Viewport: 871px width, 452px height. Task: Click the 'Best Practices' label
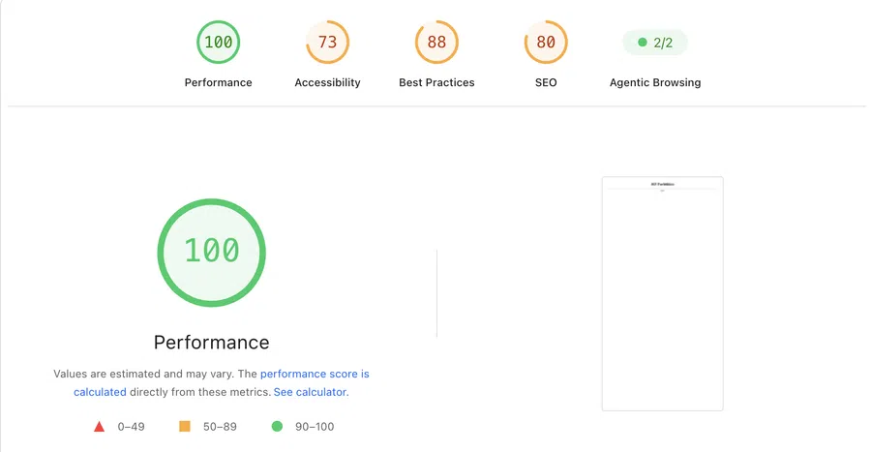click(436, 82)
